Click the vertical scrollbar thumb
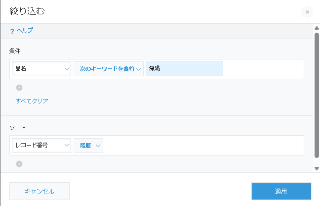This screenshot has height=206, width=320. pyautogui.click(x=317, y=94)
